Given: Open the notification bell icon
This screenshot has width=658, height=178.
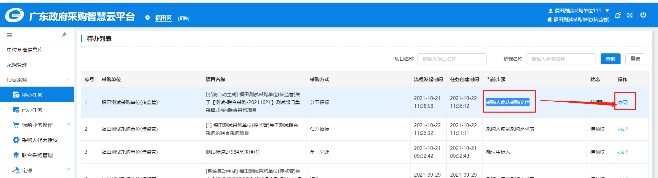Looking at the screenshot, I should pyautogui.click(x=617, y=15).
